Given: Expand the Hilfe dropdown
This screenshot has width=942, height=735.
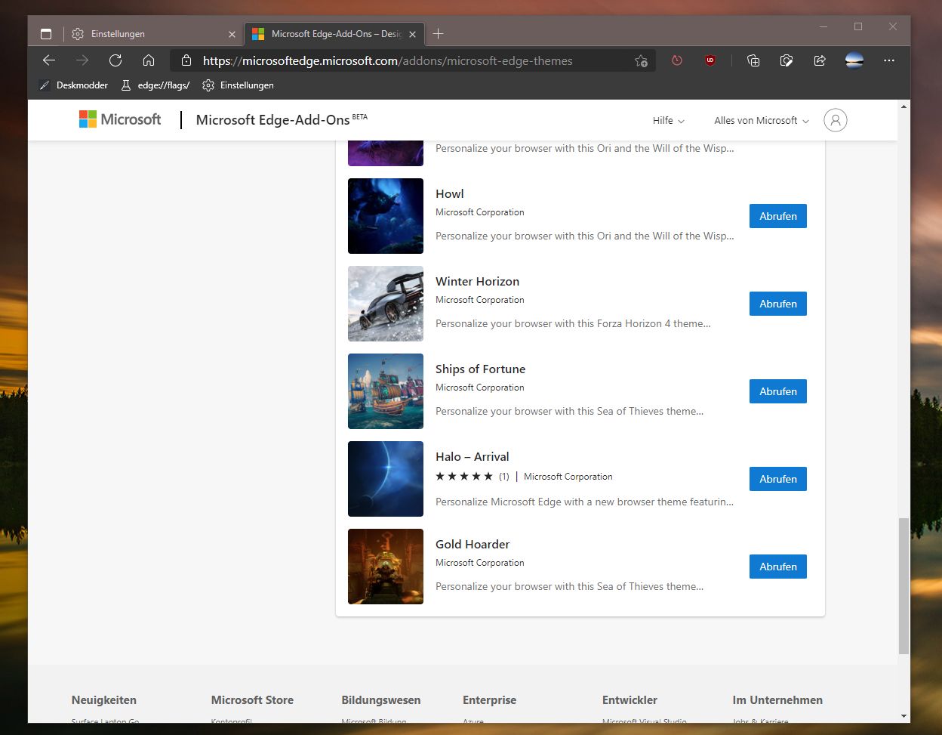Looking at the screenshot, I should (x=669, y=121).
